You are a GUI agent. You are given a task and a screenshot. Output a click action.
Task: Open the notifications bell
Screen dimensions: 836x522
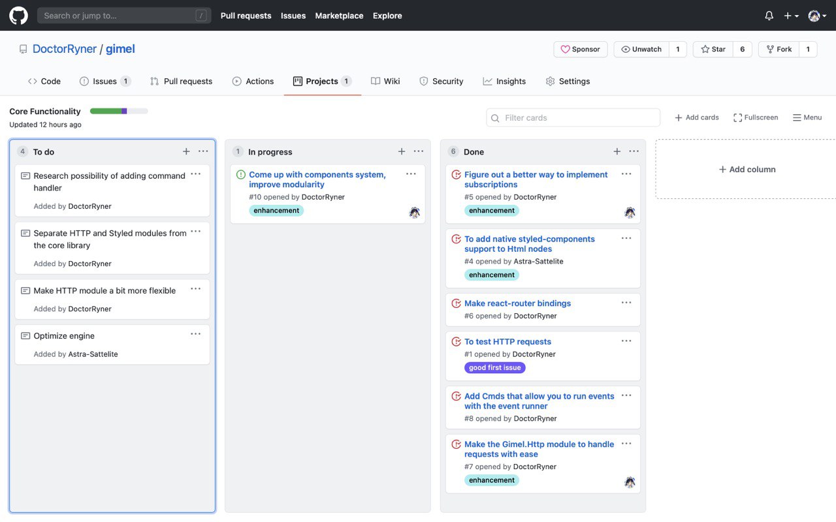pyautogui.click(x=769, y=16)
